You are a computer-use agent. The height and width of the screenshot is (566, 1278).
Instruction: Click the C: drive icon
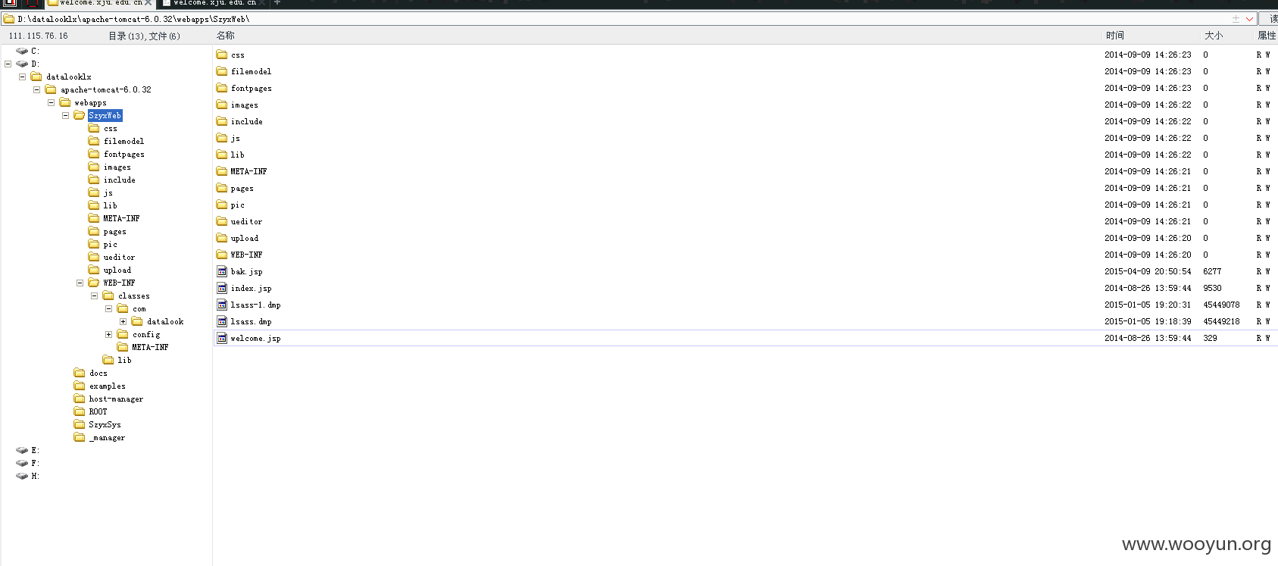[22, 51]
